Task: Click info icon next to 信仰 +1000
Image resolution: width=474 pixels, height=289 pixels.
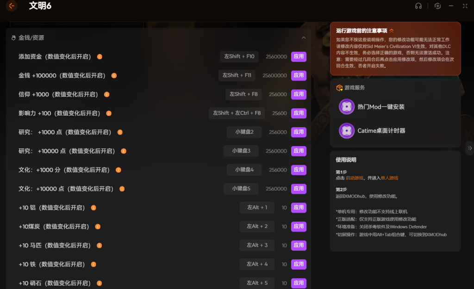Action: click(106, 94)
